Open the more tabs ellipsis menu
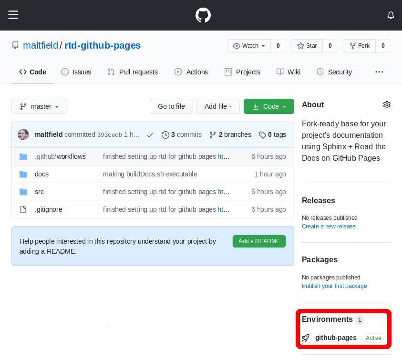Screen dimensions: 402x360 tap(379, 72)
